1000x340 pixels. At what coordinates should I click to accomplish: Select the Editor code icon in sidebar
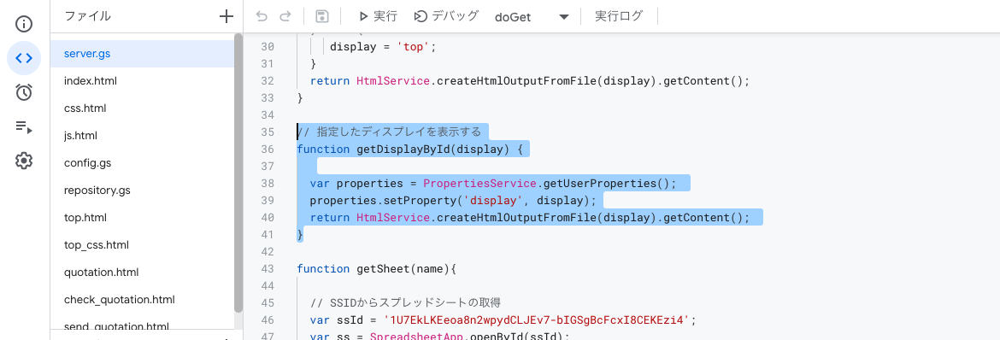click(x=24, y=59)
